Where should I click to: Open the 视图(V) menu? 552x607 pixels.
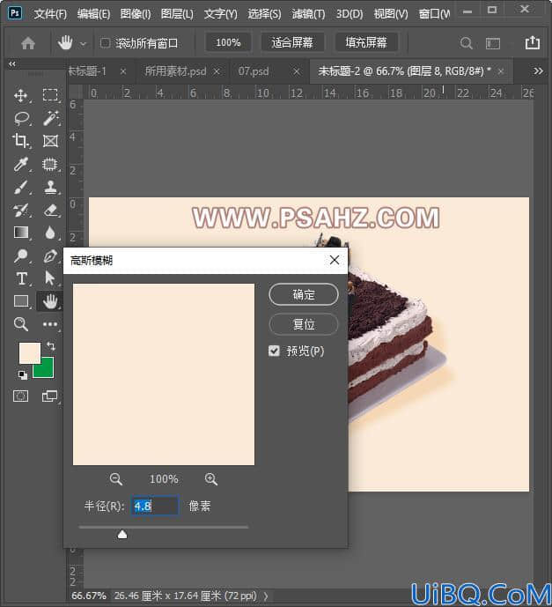click(391, 14)
